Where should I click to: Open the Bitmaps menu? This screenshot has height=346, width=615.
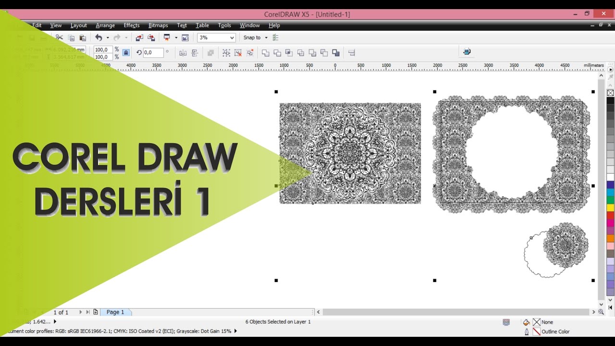coord(158,25)
